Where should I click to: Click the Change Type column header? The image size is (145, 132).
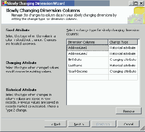tap(123, 42)
